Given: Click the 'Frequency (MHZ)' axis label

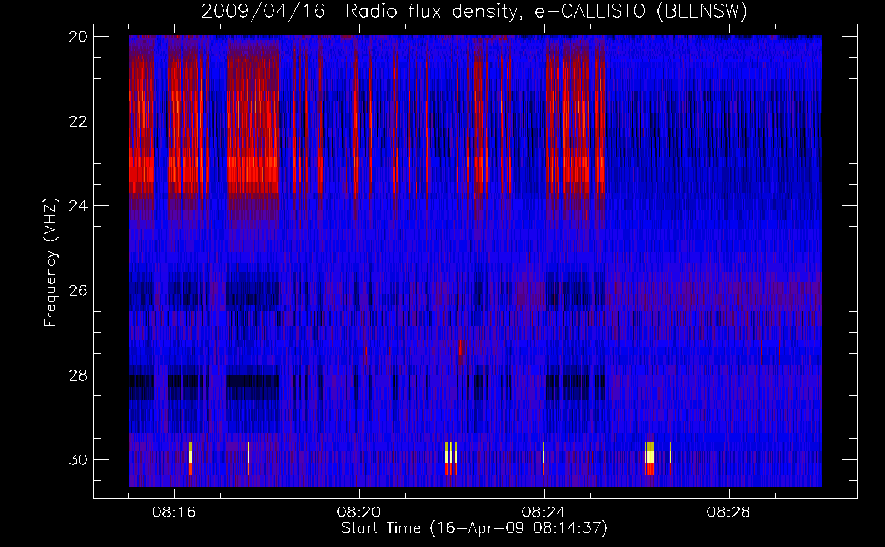Looking at the screenshot, I should (x=50, y=263).
